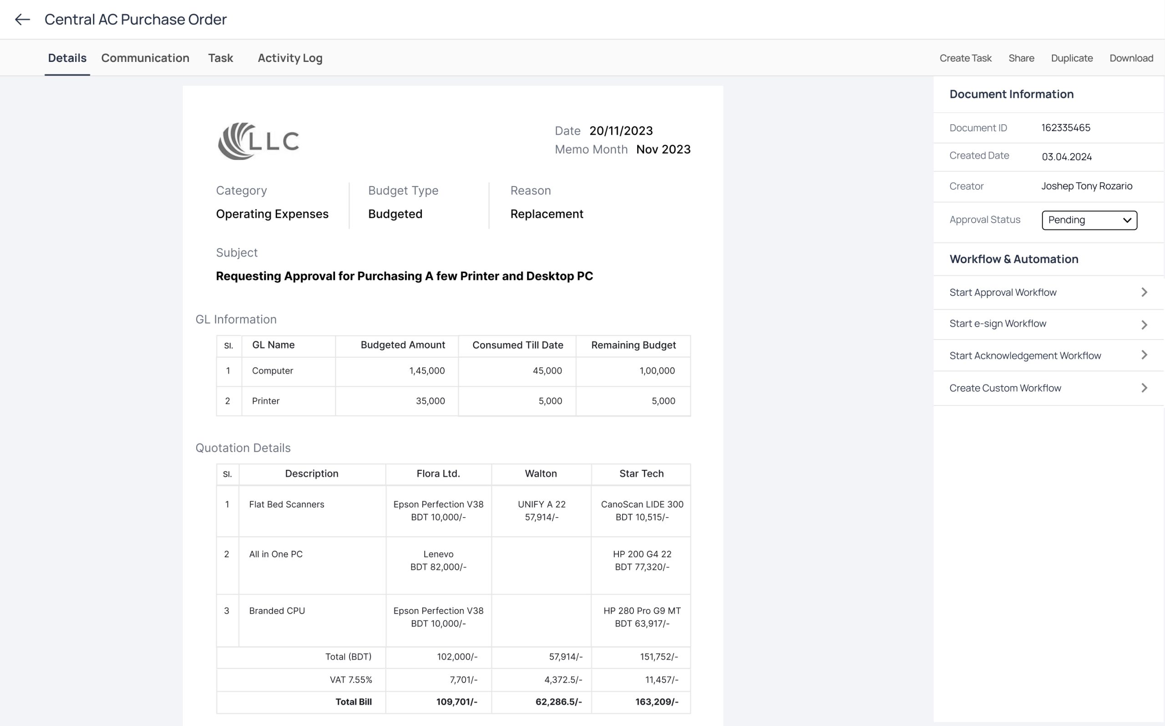Click the LLC company logo

[x=258, y=141]
